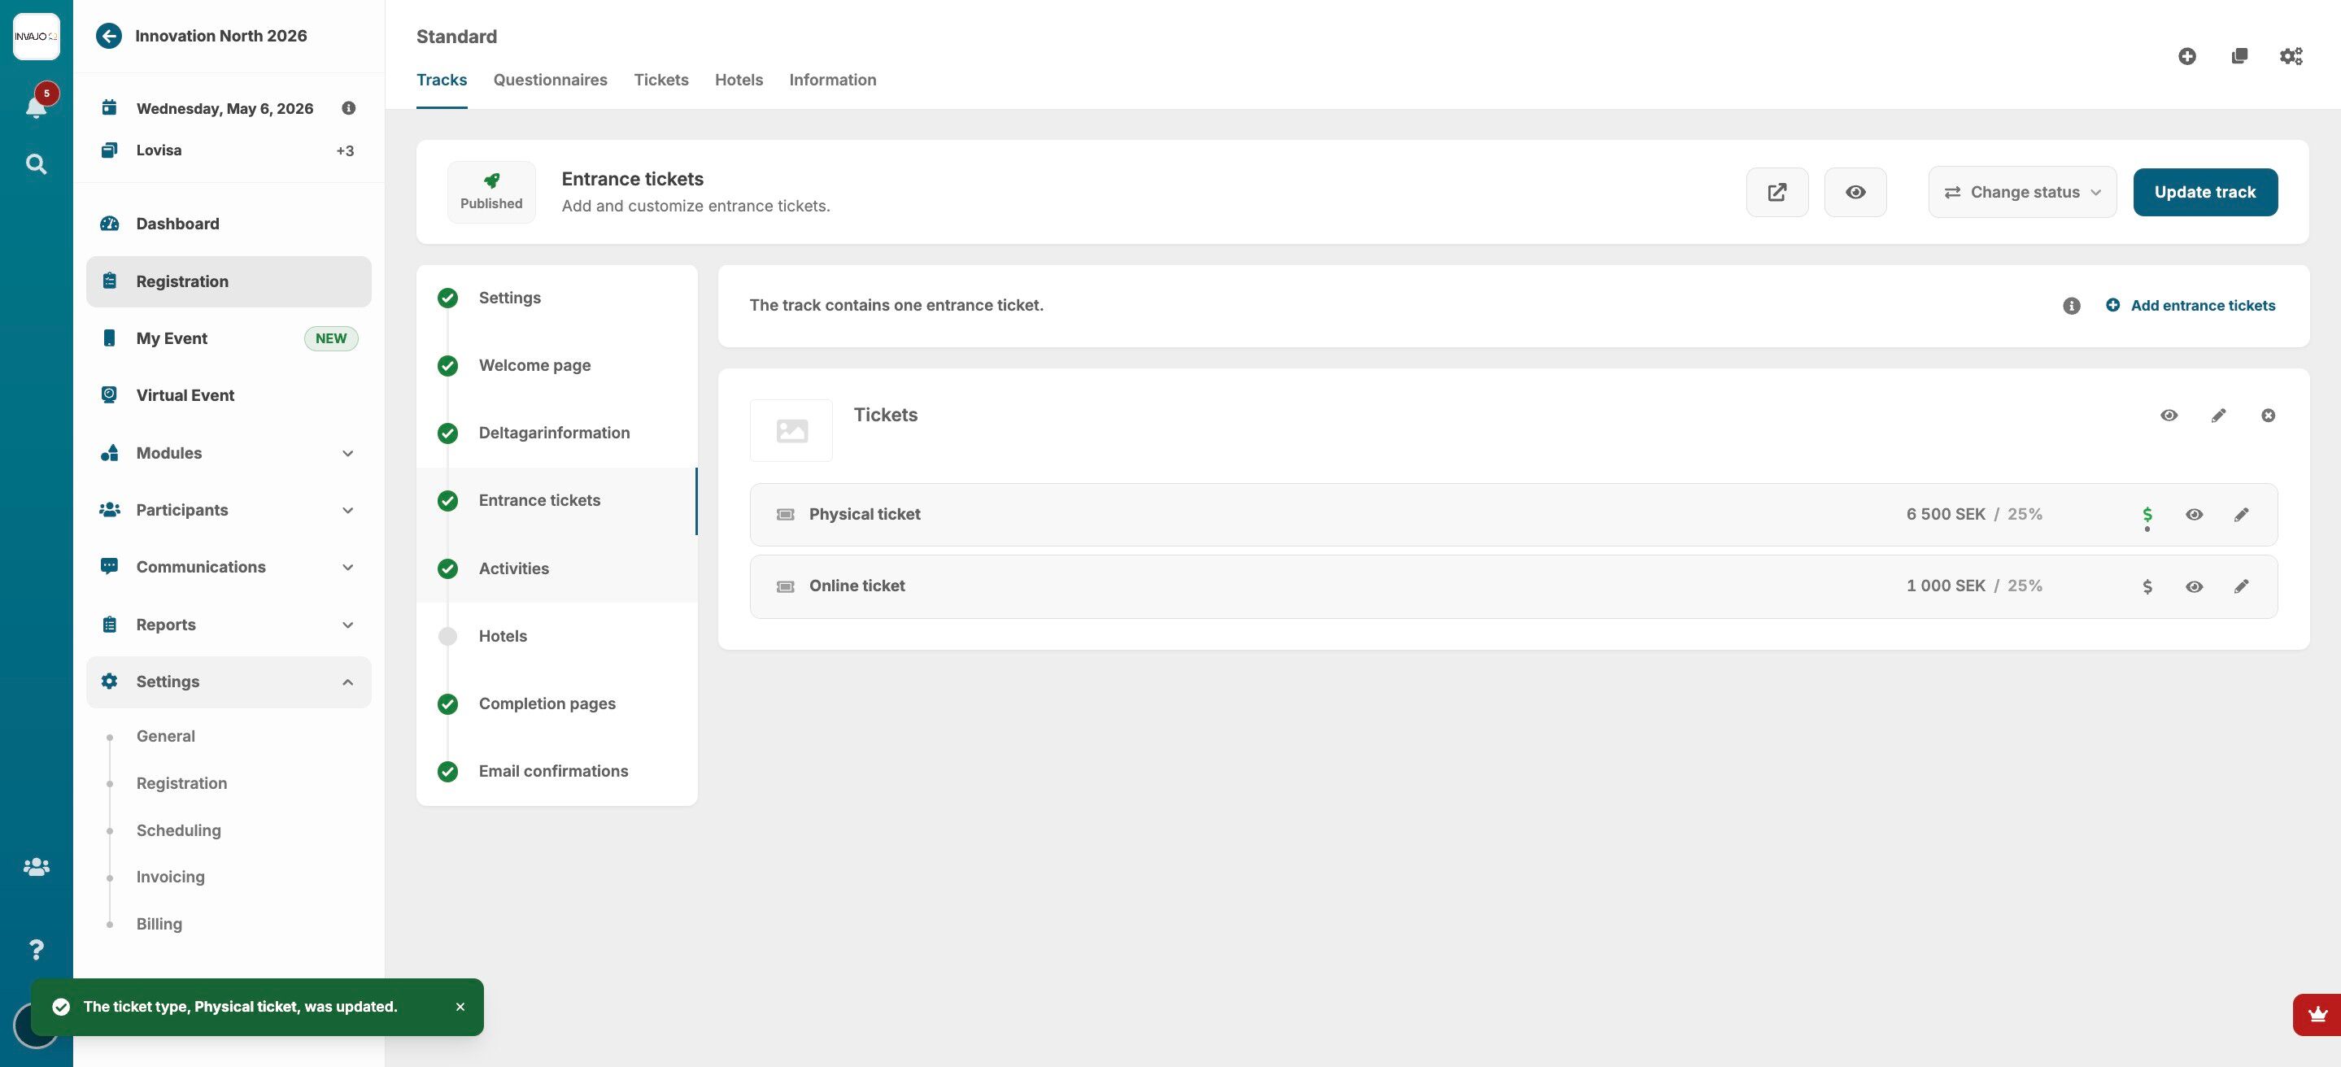Open the double-gear settings icon in the top right
Image resolution: width=2341 pixels, height=1067 pixels.
click(x=2290, y=56)
